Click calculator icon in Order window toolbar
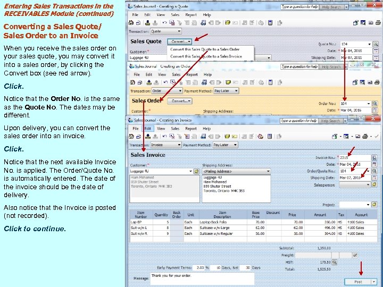The image size is (383, 287). pos(270,82)
